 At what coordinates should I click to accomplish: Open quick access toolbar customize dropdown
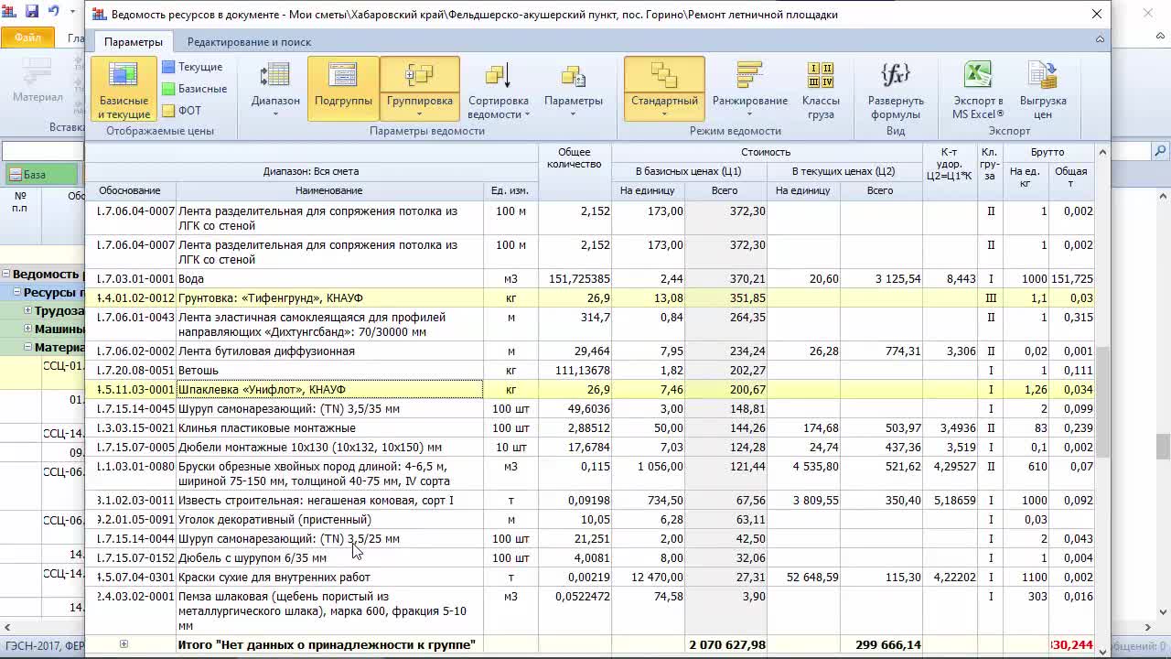[73, 12]
